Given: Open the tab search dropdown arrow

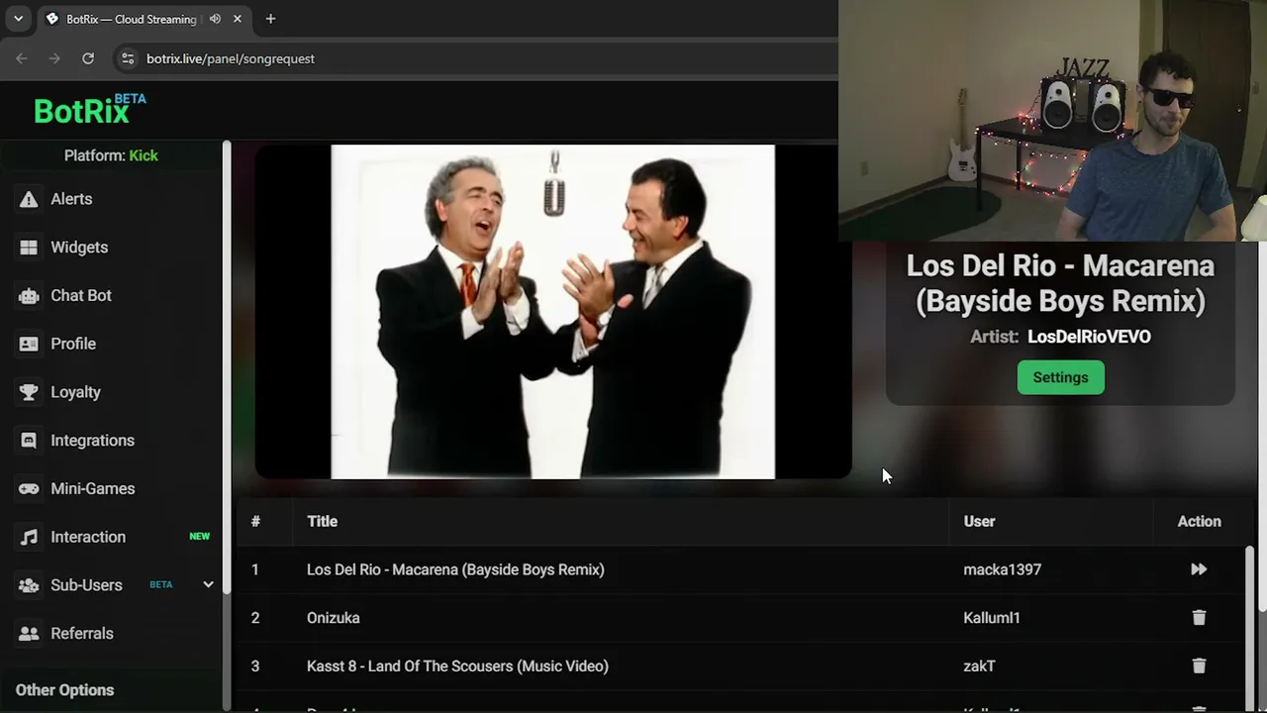Looking at the screenshot, I should 18,19.
